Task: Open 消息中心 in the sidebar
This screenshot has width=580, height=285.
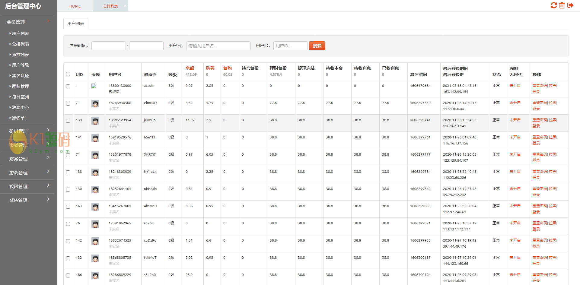Action: click(x=21, y=107)
